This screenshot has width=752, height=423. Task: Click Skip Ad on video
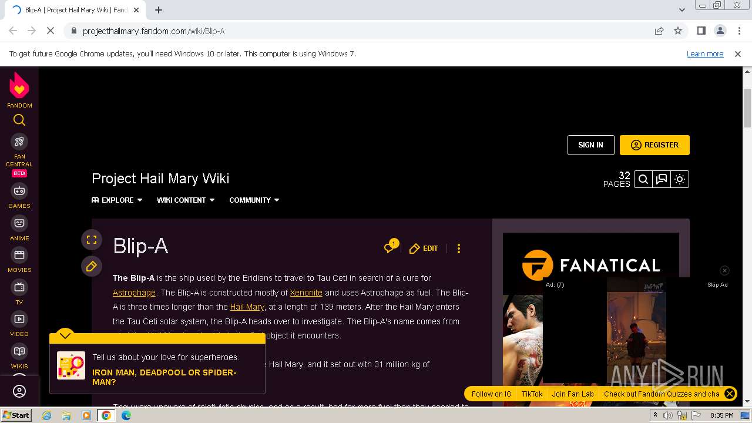pyautogui.click(x=717, y=284)
